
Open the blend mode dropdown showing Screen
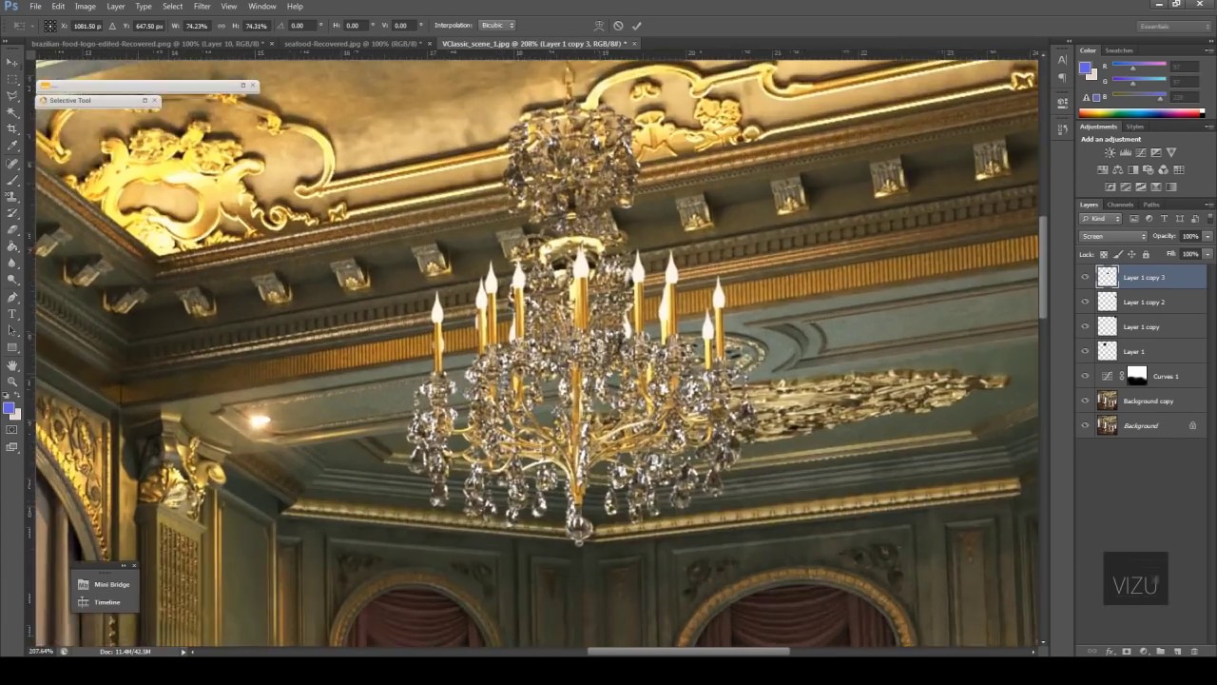click(x=1113, y=236)
